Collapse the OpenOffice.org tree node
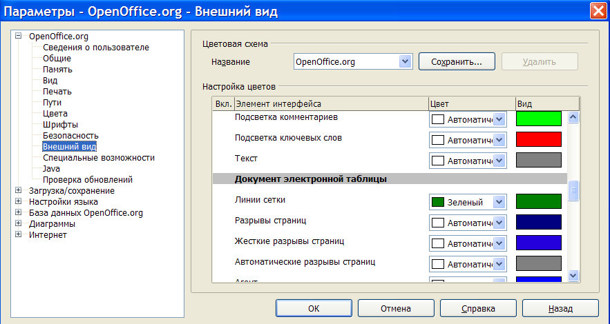The width and height of the screenshot is (610, 324). coord(18,36)
